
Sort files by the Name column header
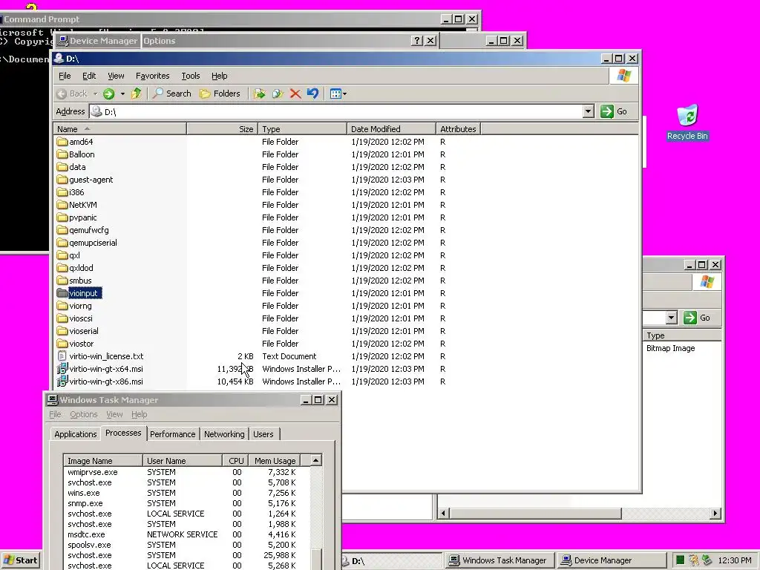(x=119, y=129)
